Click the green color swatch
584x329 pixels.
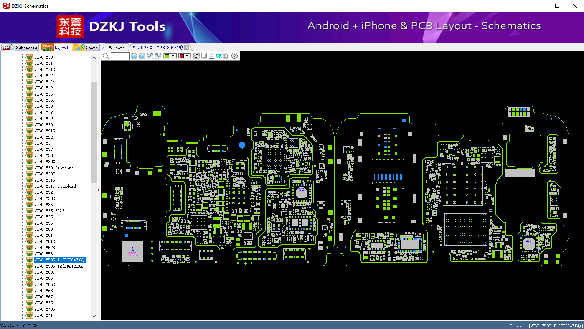click(167, 56)
